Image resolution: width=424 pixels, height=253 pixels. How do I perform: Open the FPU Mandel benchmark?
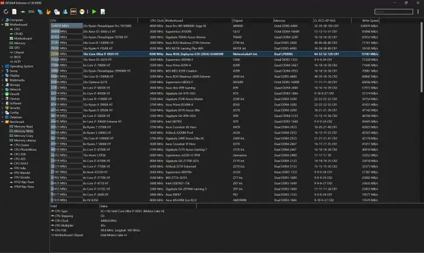pos(22,172)
